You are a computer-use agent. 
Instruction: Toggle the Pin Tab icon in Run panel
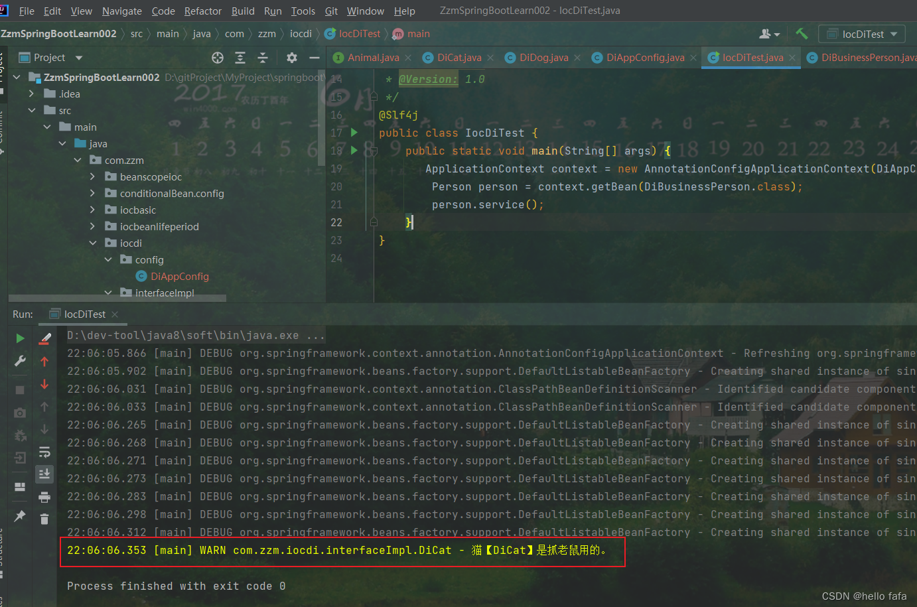pyautogui.click(x=20, y=515)
